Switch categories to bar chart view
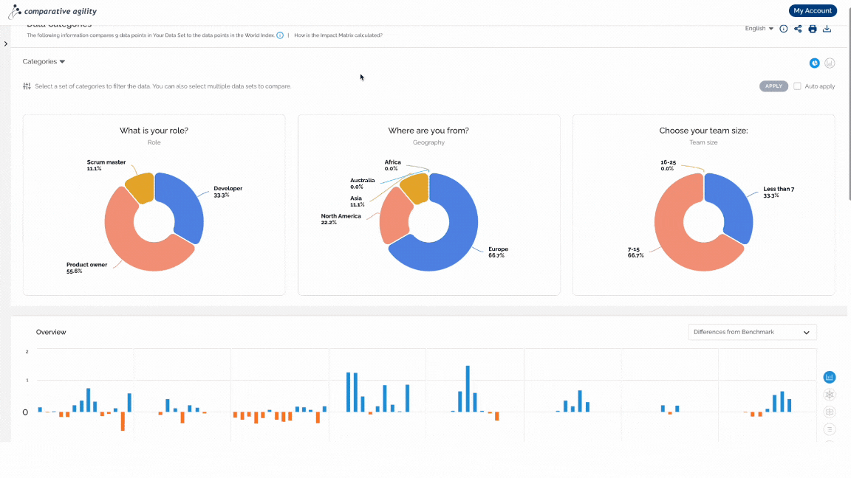 830,63
